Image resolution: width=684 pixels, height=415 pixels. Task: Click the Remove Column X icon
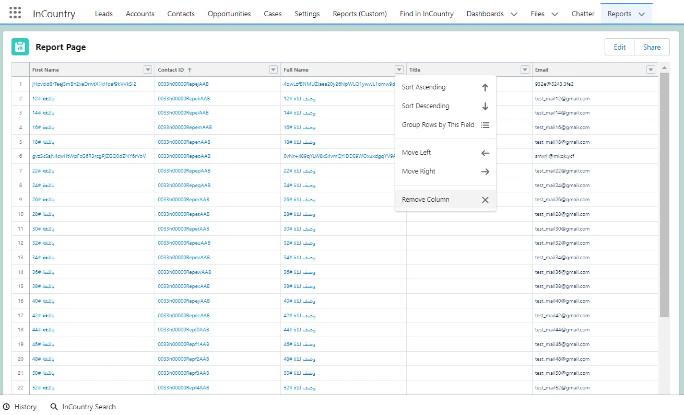[x=485, y=200]
